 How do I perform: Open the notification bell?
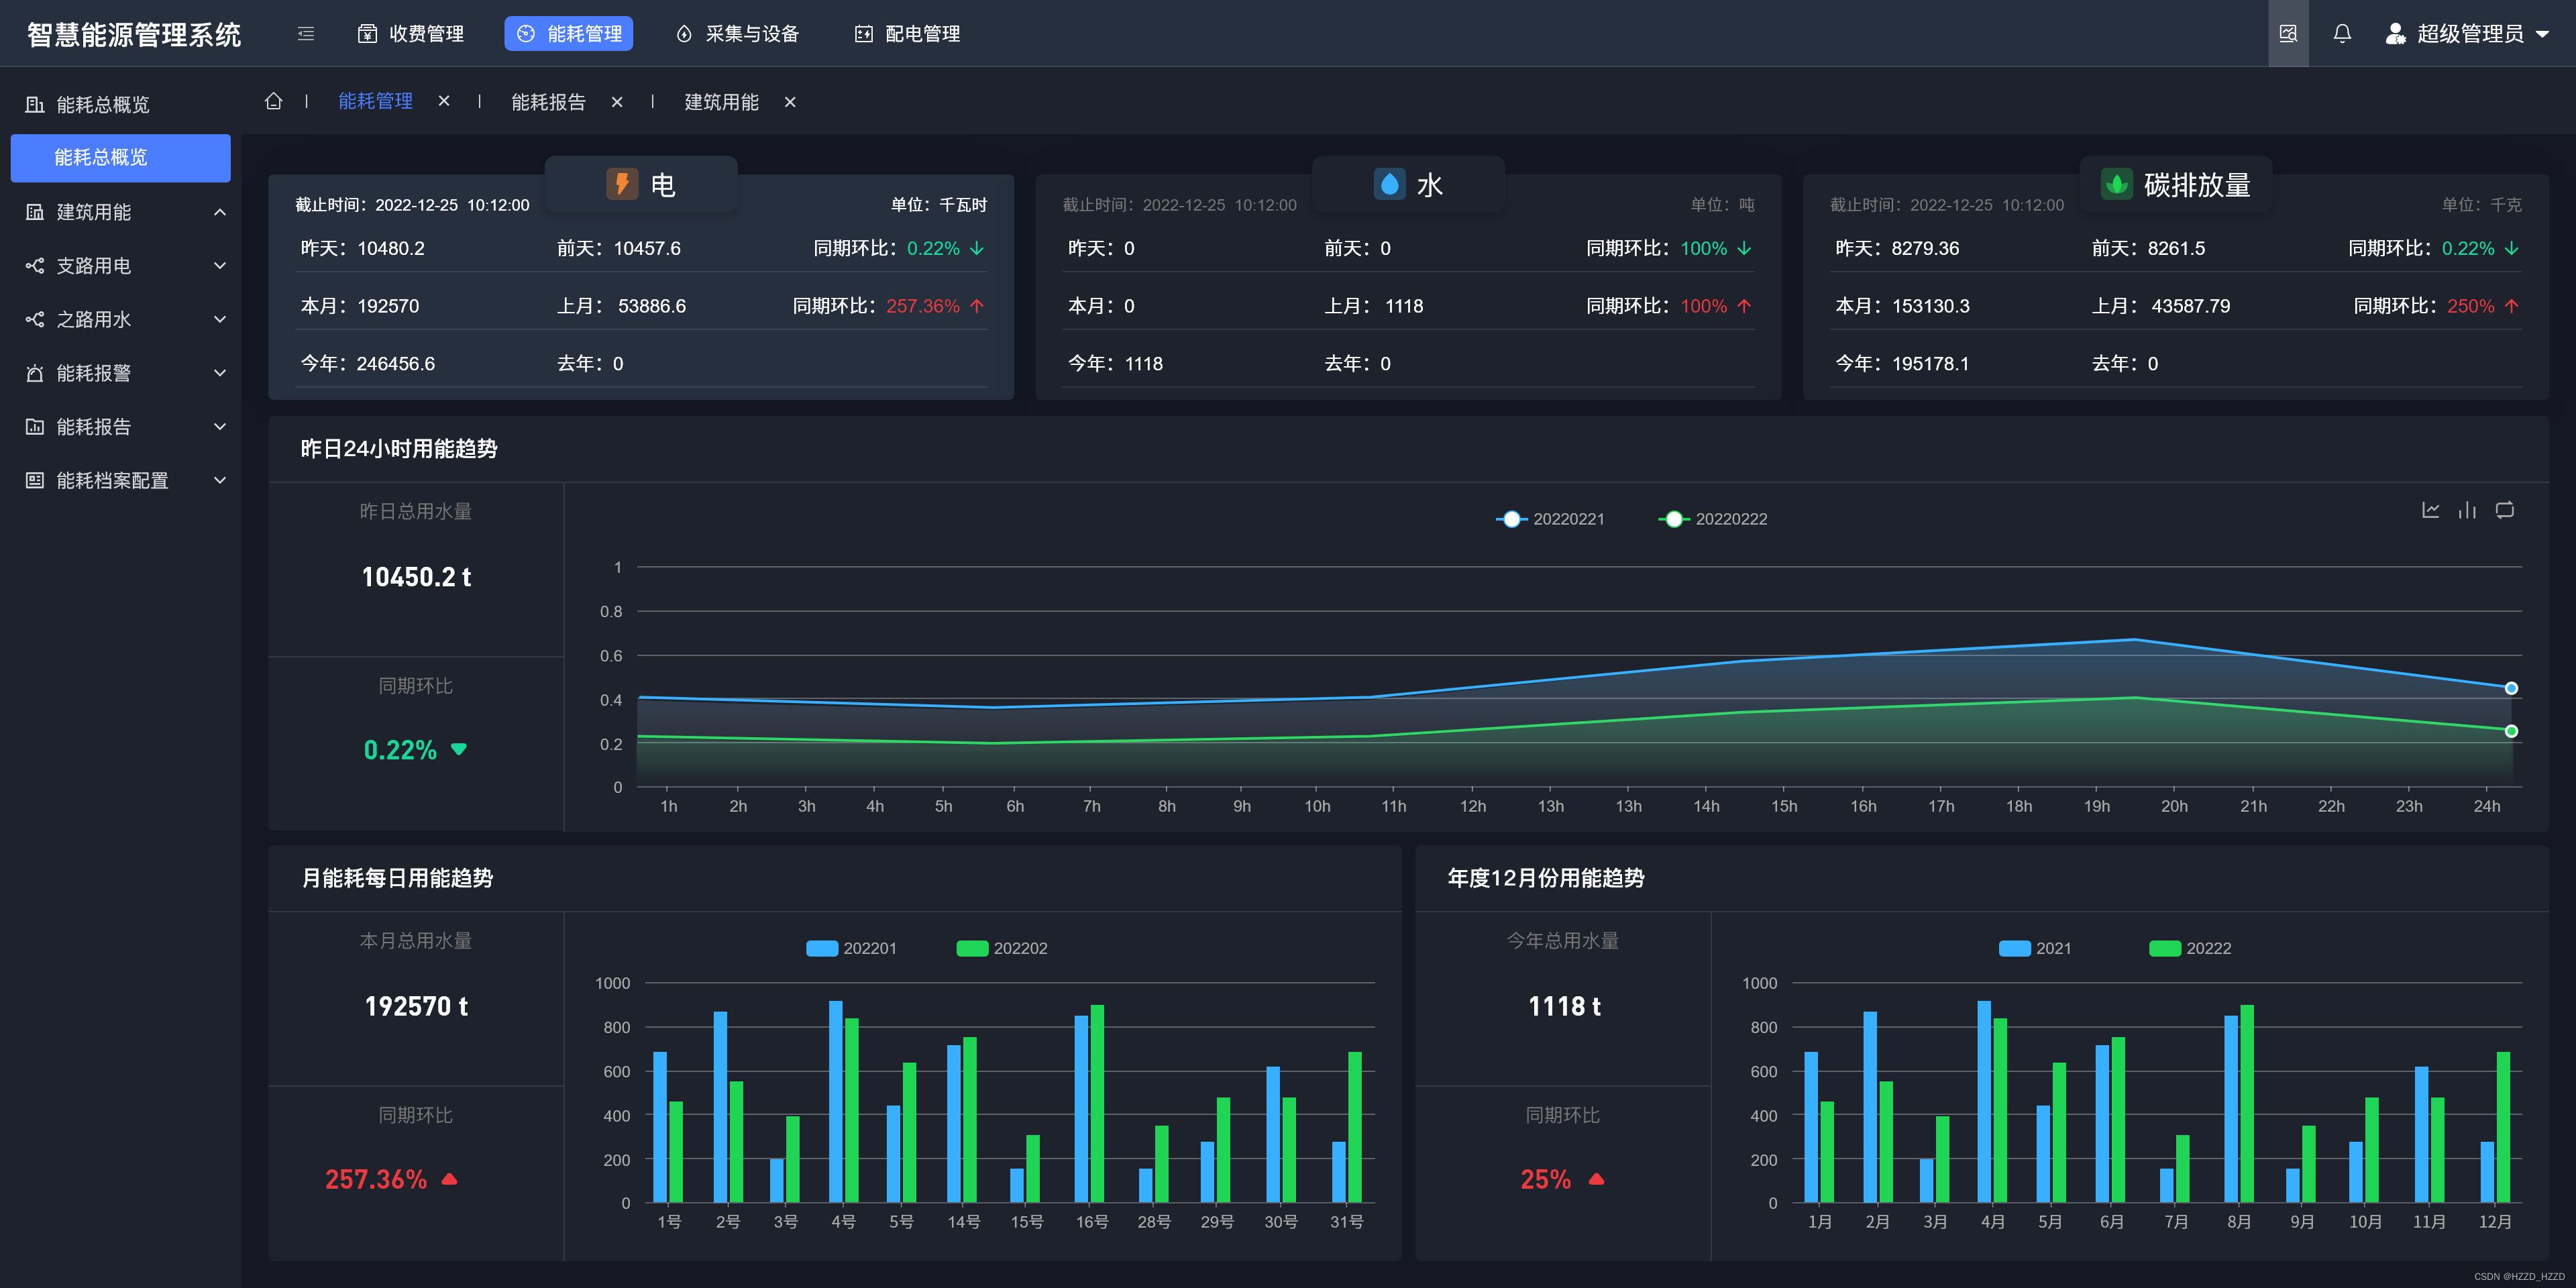click(2342, 34)
